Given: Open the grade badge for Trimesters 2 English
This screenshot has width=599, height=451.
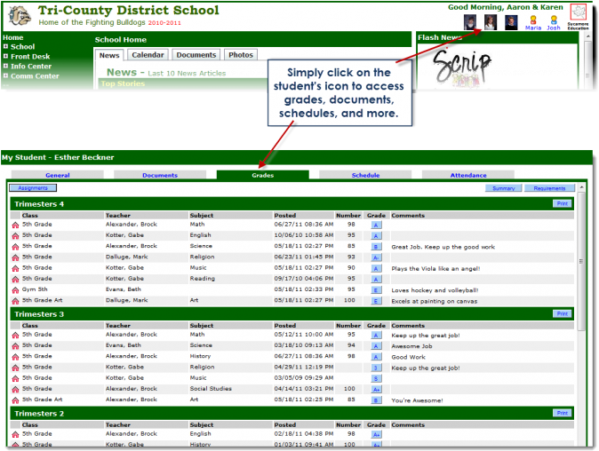Looking at the screenshot, I should 376,435.
